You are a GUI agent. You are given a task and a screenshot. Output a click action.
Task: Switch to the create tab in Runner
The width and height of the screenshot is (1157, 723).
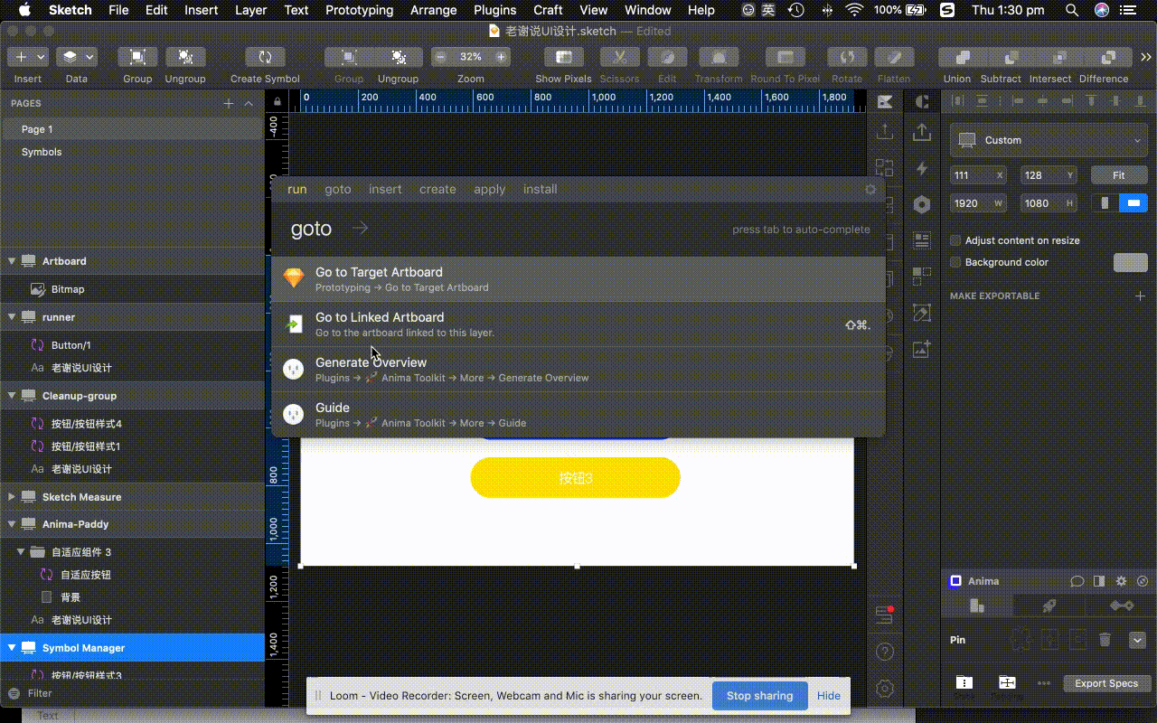[x=437, y=190]
